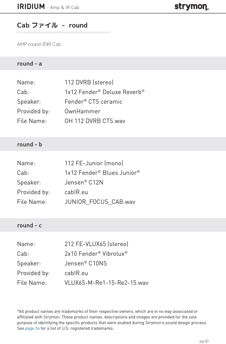Select the 'Cab ファイル - round' heading
Image resolution: width=226 pixels, height=344 pixels.
click(52, 25)
